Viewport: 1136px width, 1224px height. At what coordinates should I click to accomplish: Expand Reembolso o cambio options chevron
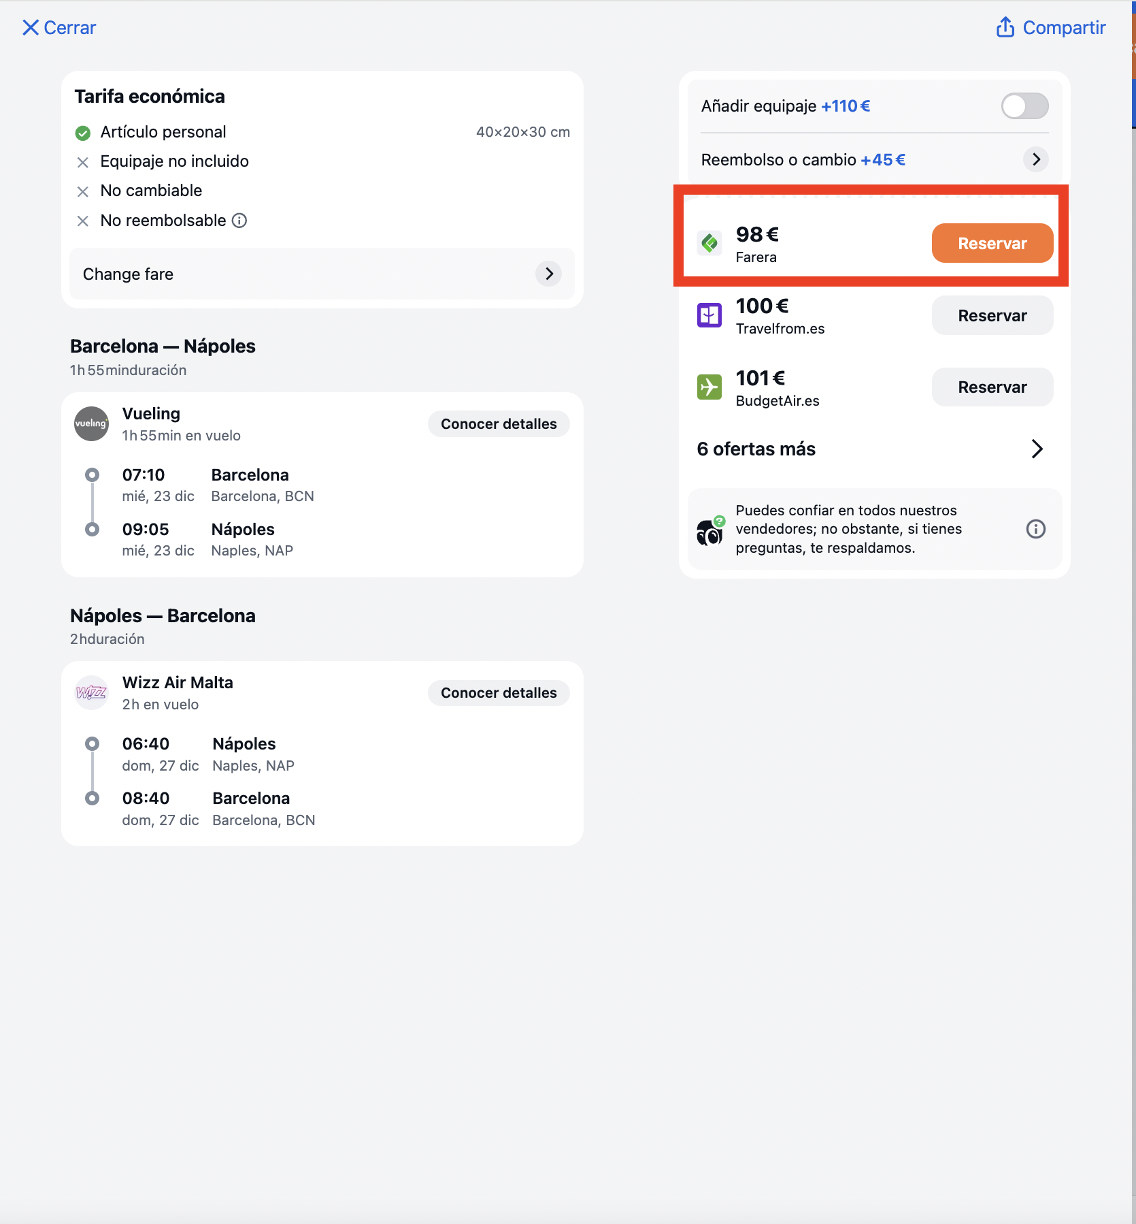[1036, 160]
